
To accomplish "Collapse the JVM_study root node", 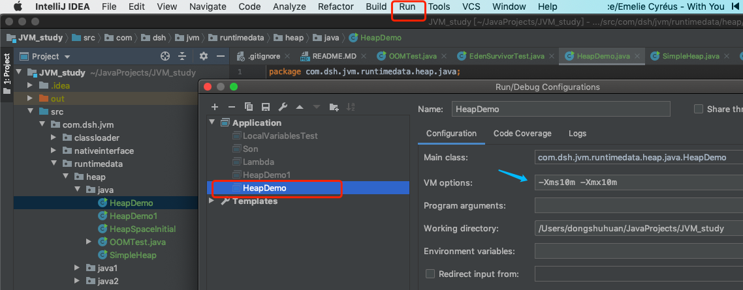I will point(18,72).
